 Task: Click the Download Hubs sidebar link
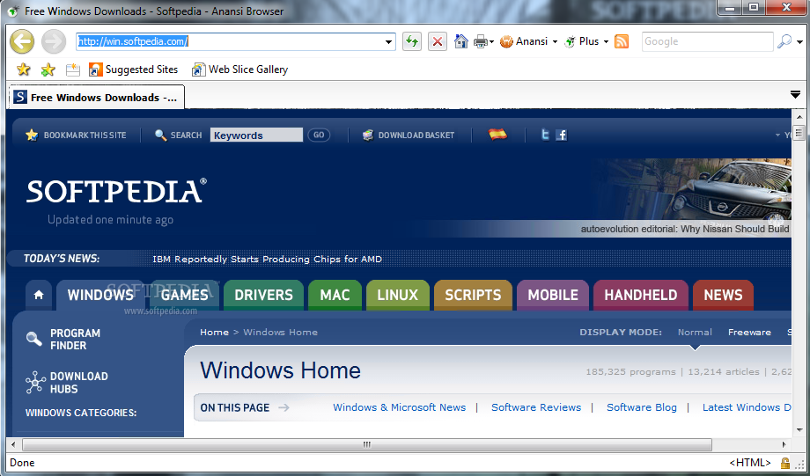coord(79,383)
